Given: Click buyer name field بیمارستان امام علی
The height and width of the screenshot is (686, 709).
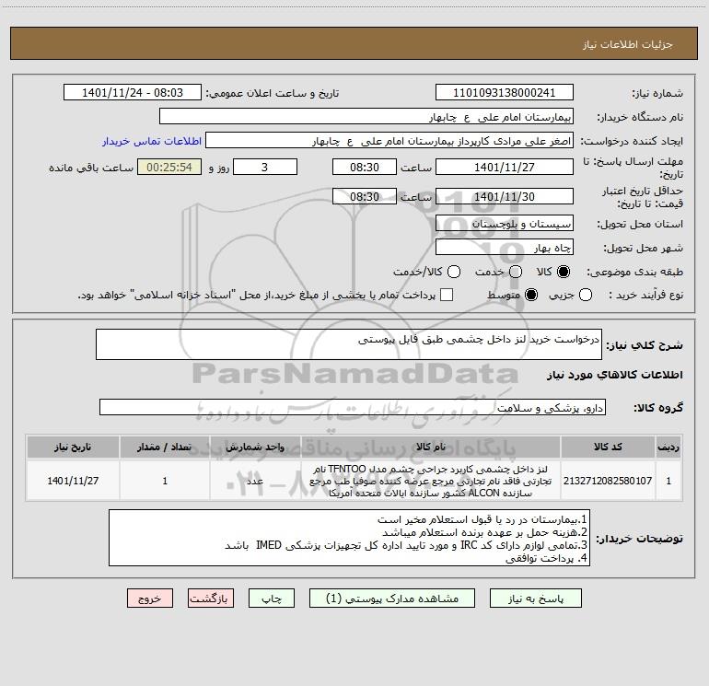Looking at the screenshot, I should coord(366,117).
